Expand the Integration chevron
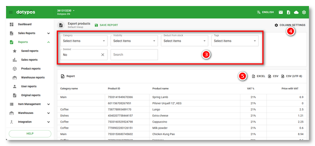Viewport: 315px width, 146px height. (x=48, y=122)
